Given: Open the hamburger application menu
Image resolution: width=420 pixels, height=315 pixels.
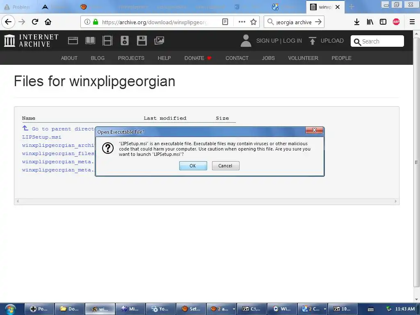Looking at the screenshot, I should pos(412,22).
